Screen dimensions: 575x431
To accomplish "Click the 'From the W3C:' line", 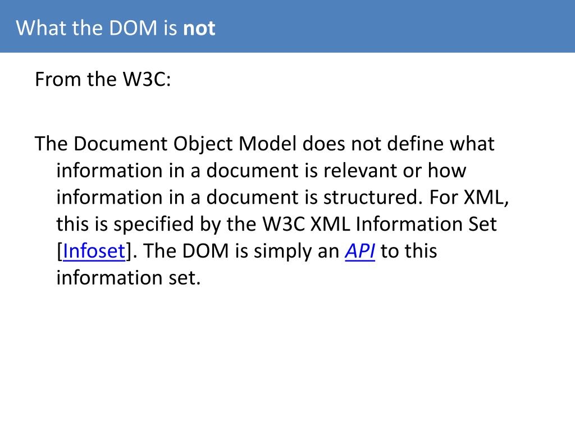I will (x=103, y=79).
